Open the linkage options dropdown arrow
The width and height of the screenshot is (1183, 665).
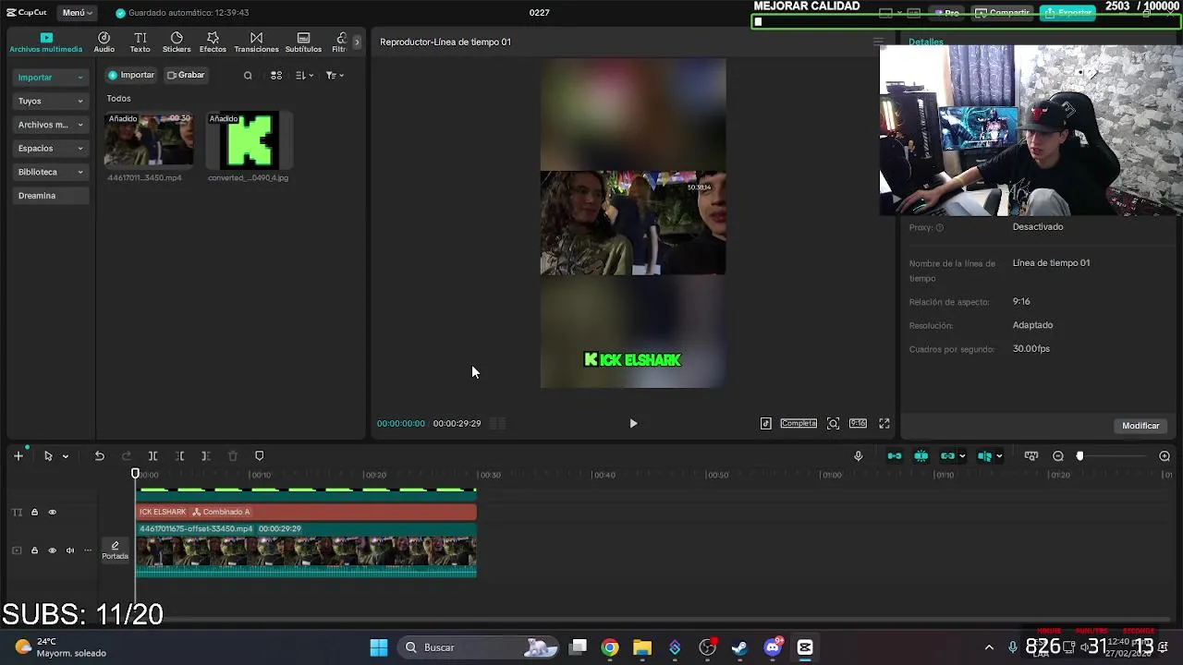click(962, 456)
